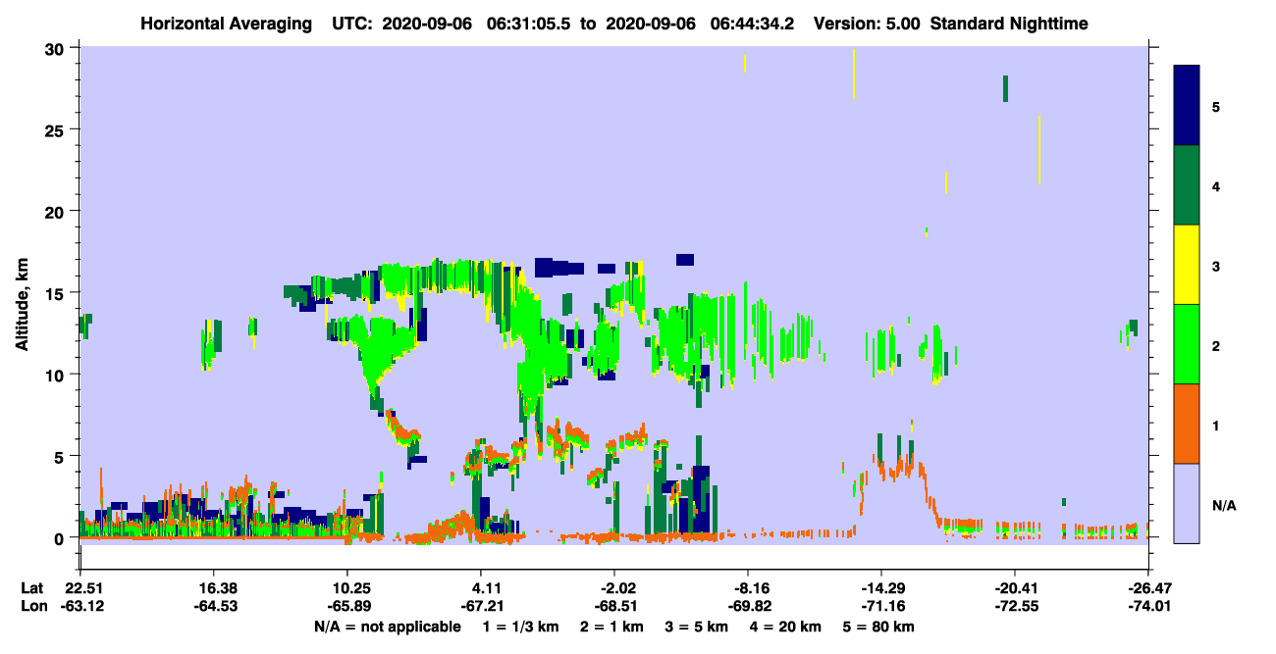Click the 'Lat' row label
Viewport: 1276px width, 654px height.
click(32, 588)
